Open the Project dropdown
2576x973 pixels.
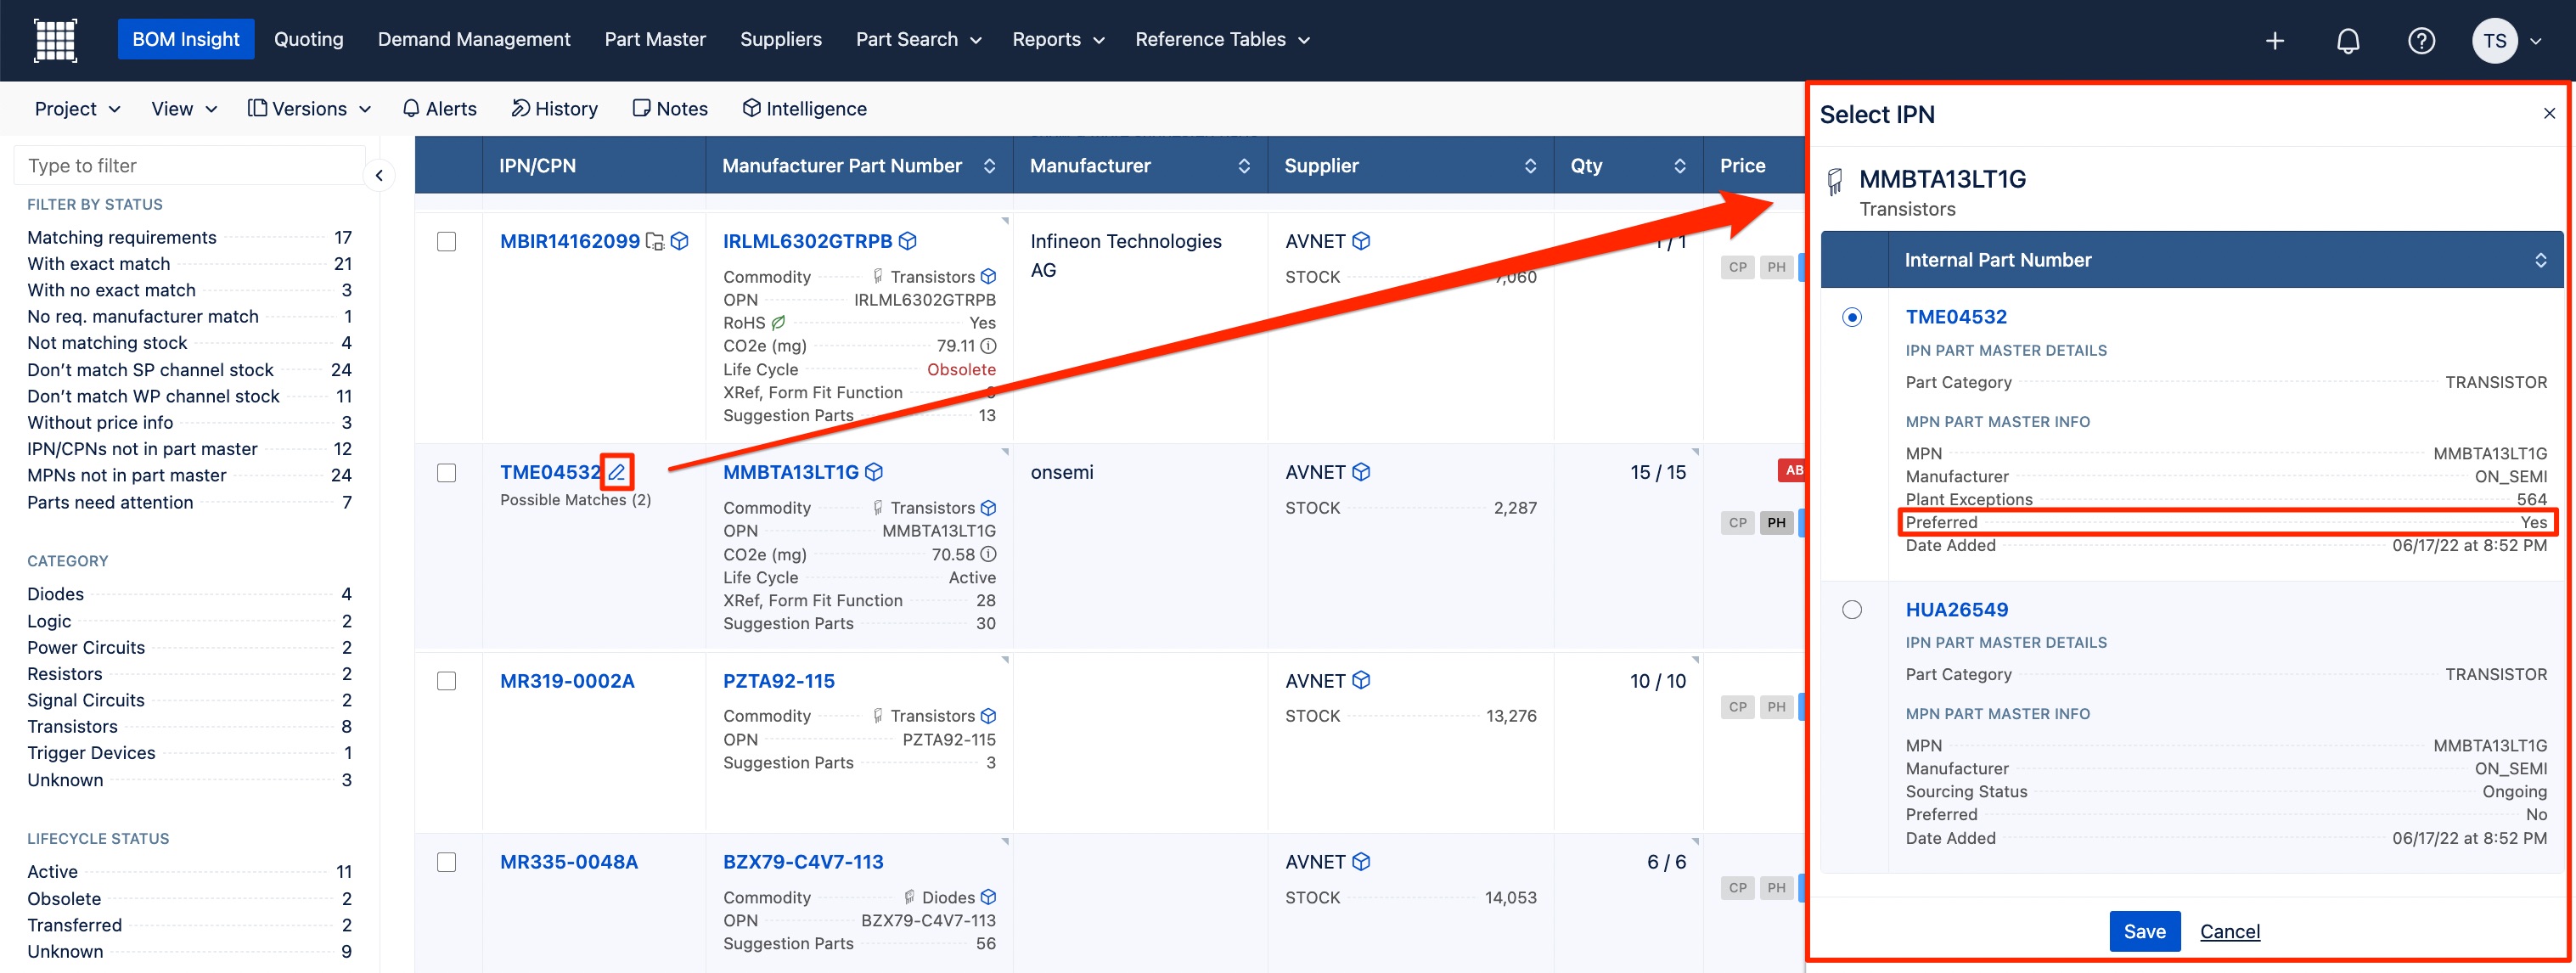tap(77, 109)
